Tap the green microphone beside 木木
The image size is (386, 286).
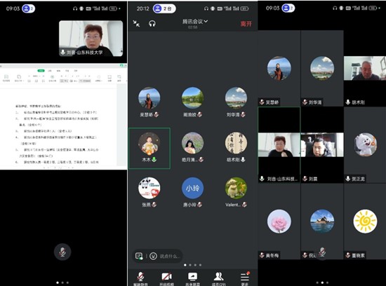tap(154, 160)
